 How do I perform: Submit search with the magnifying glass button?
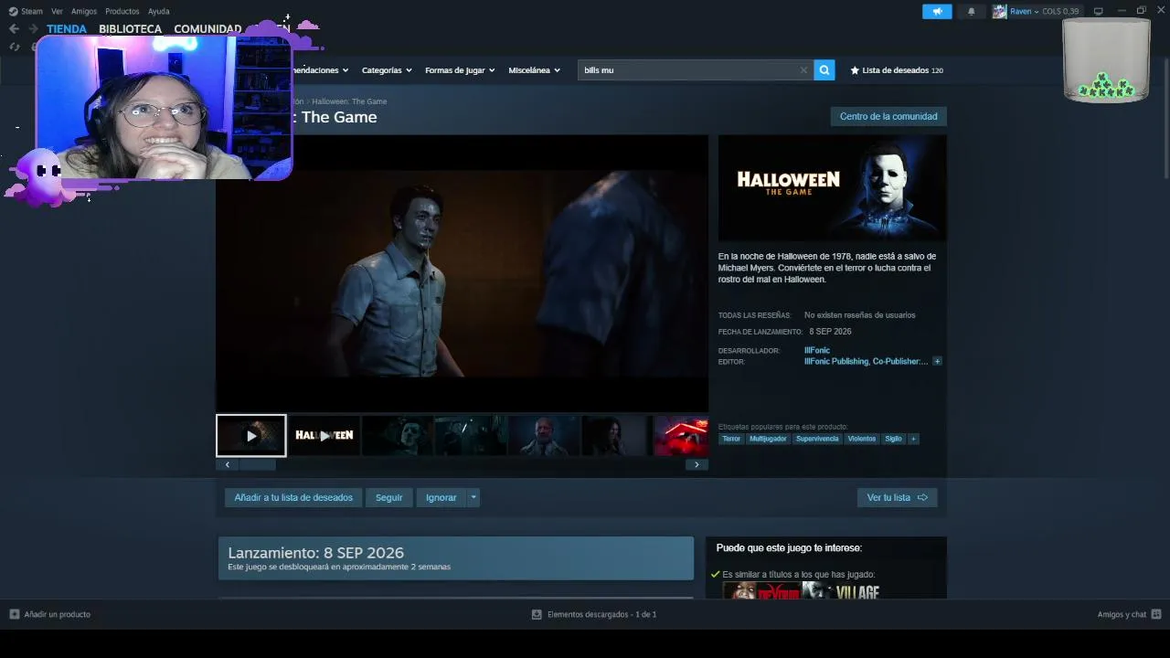[x=824, y=70]
